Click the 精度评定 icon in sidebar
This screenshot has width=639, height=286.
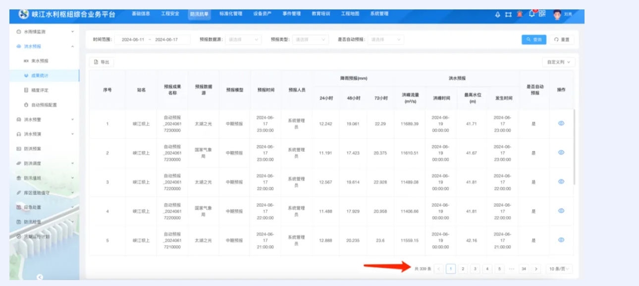pos(26,90)
